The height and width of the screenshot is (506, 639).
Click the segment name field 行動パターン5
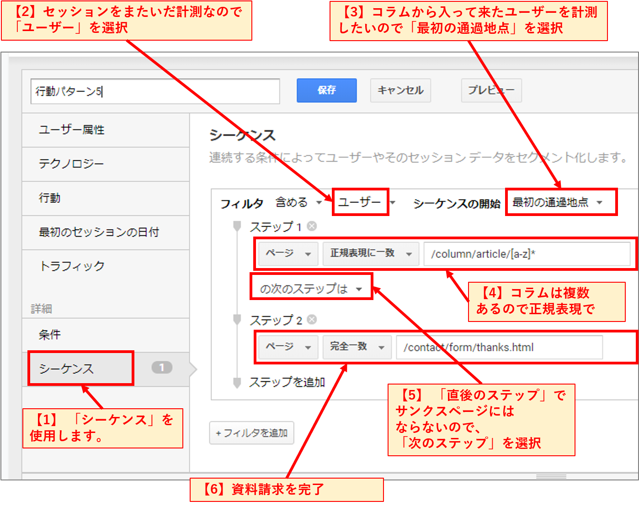coord(155,91)
